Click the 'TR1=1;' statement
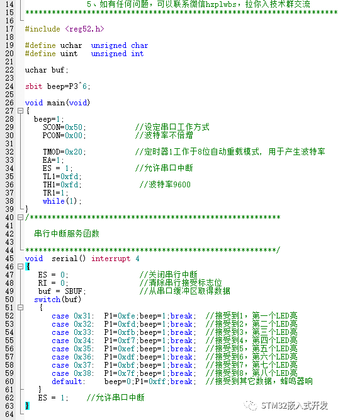 55,193
